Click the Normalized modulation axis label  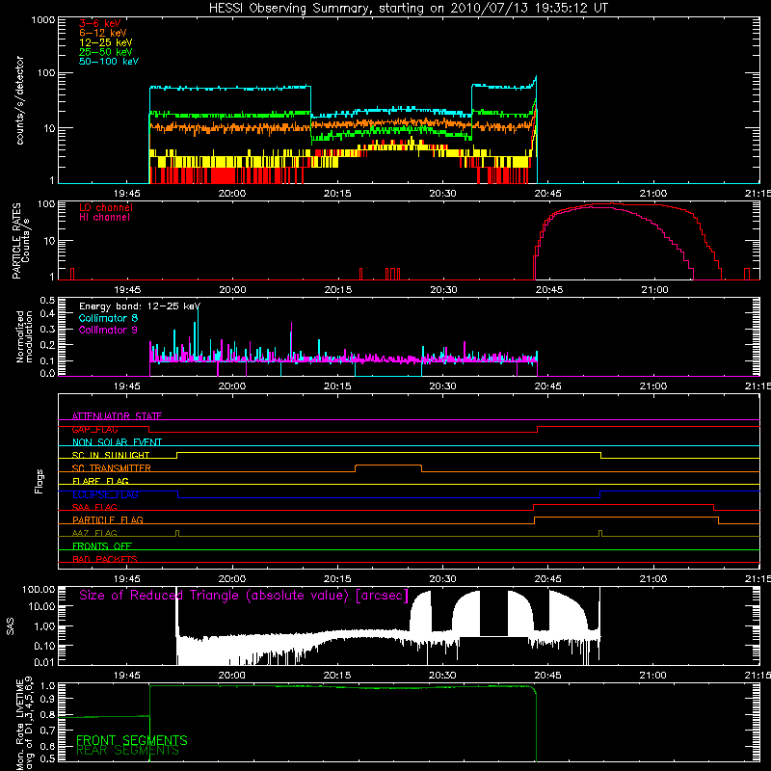point(24,336)
